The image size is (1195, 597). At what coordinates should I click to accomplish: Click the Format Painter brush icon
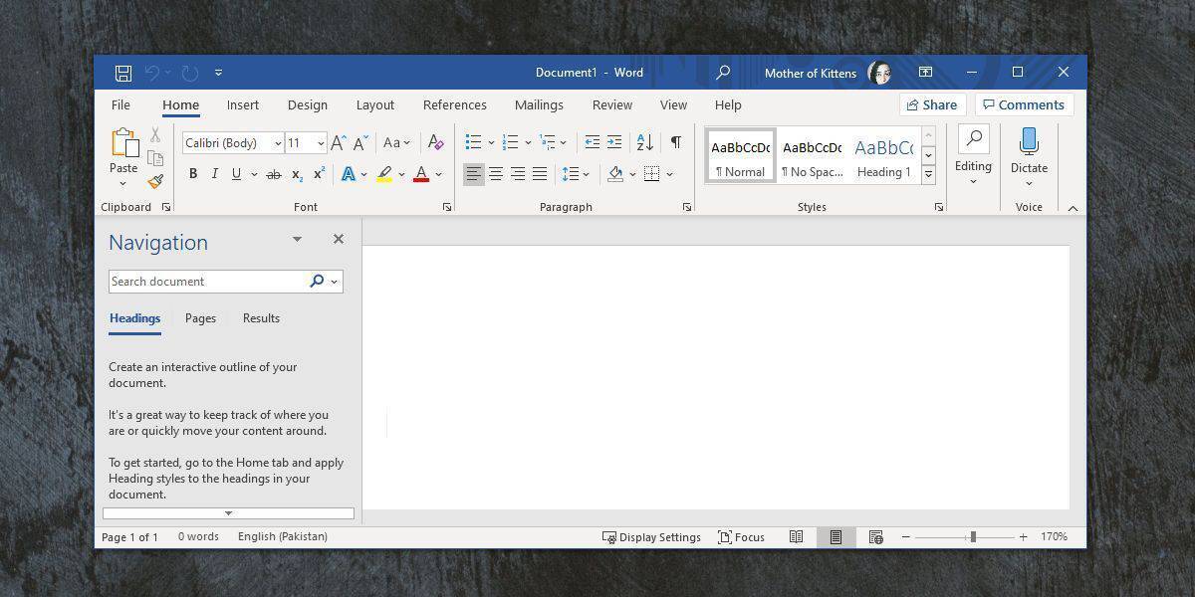[x=155, y=181]
